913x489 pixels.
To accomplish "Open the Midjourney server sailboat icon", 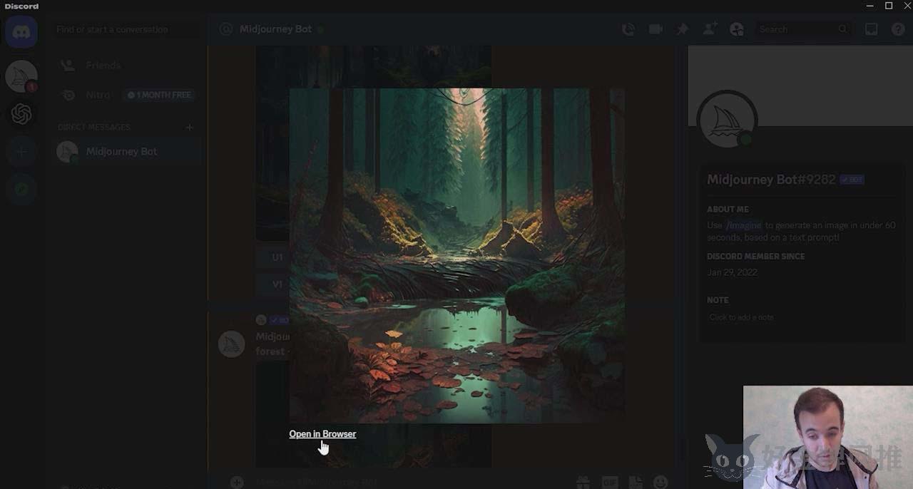I will pyautogui.click(x=21, y=76).
